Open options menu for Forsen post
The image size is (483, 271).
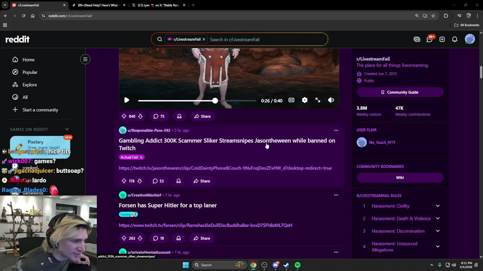pyautogui.click(x=336, y=195)
